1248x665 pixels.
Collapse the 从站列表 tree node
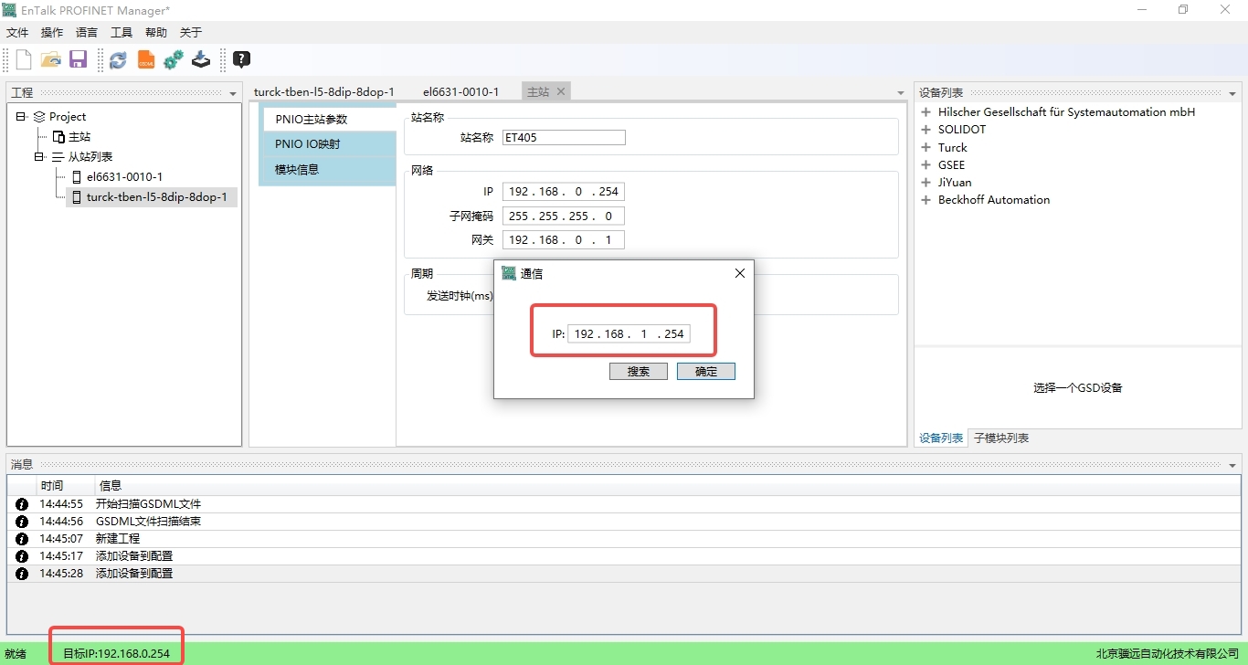[x=39, y=157]
